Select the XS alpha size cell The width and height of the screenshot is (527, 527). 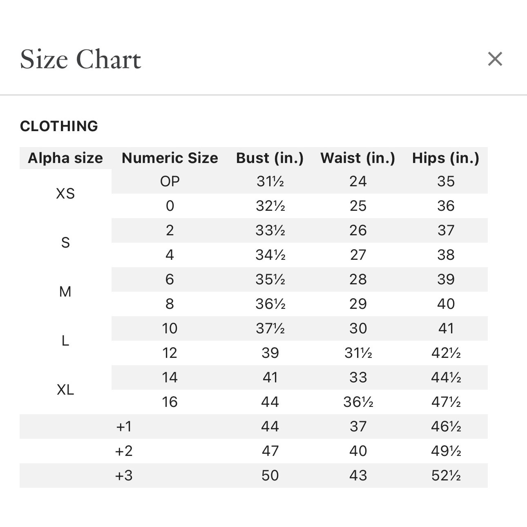click(65, 194)
